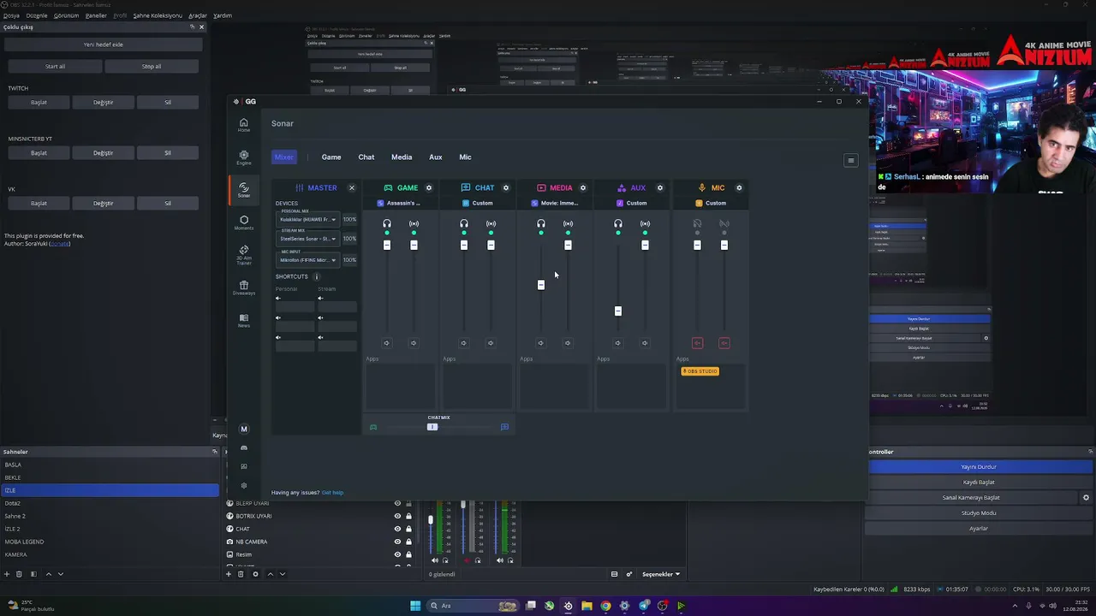The image size is (1096, 616).
Task: Switch to the Mic tab in Sonar
Action: [465, 157]
